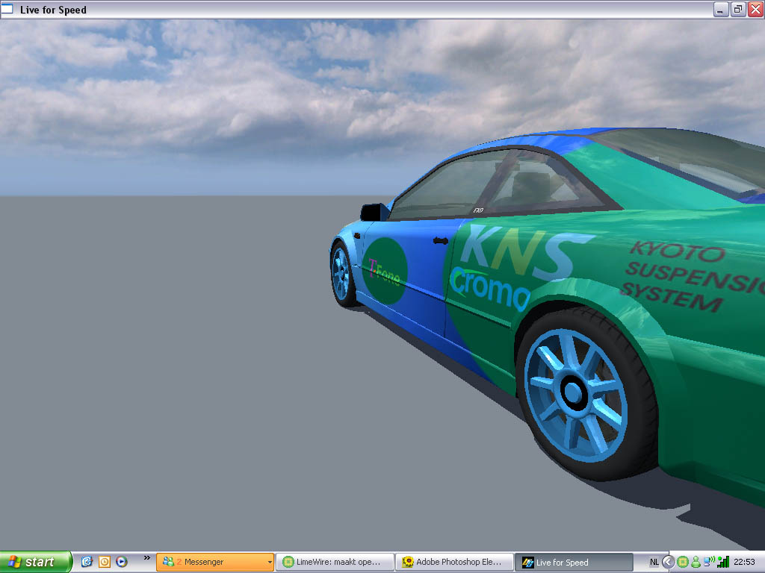
Task: Open the green LimeWire tray icon
Action: point(683,562)
